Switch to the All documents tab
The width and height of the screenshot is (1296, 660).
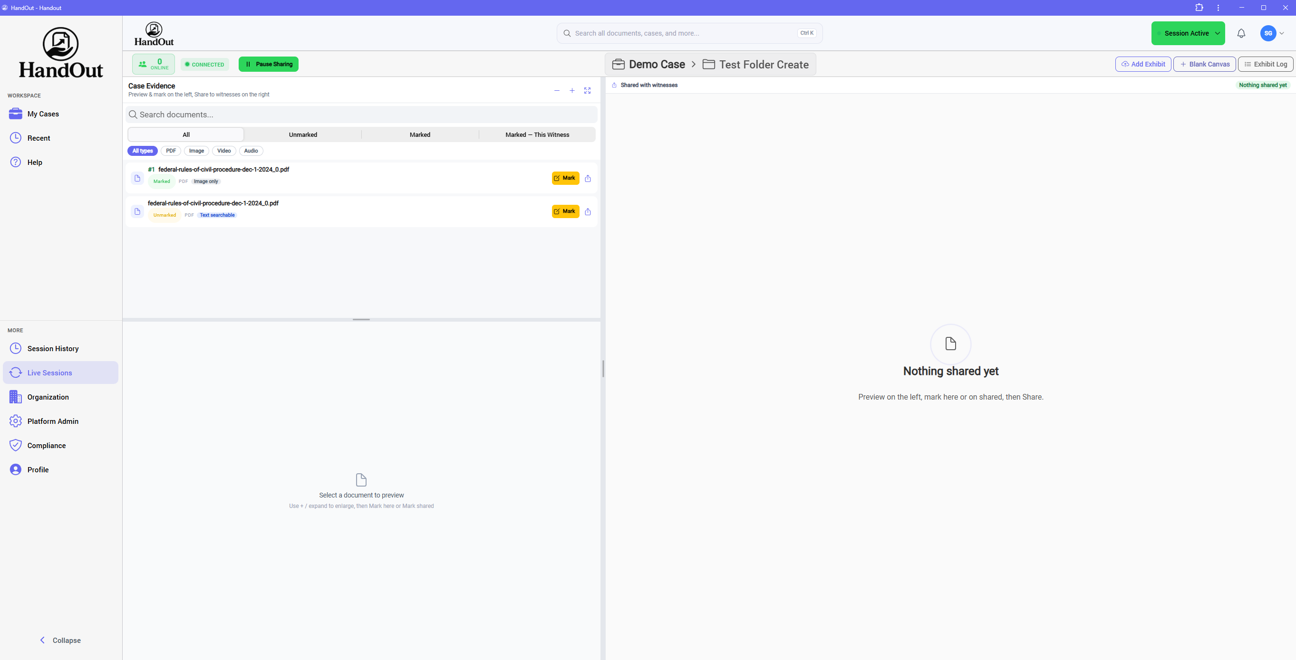[186, 134]
